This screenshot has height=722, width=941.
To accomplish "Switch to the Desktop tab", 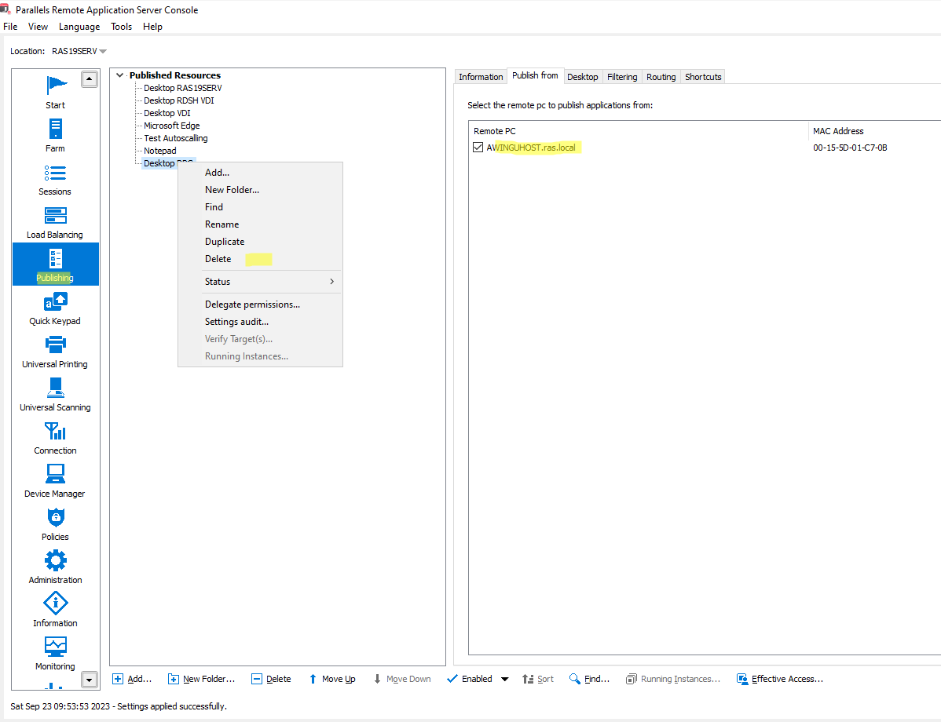I will [x=582, y=77].
